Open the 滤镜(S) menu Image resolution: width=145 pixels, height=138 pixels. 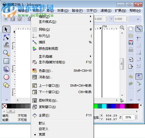pos(106,11)
